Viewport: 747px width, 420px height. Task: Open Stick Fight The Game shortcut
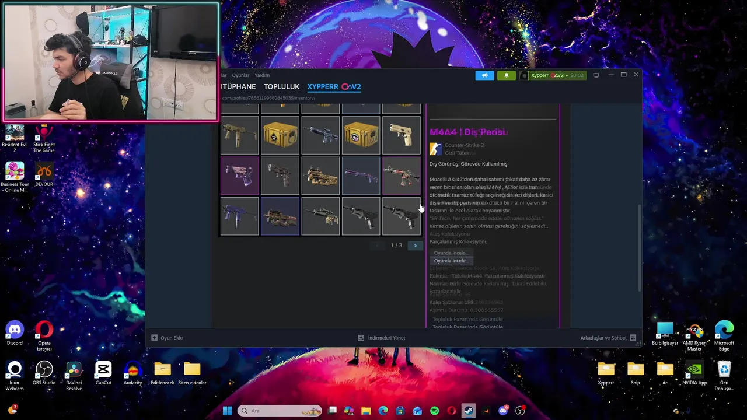point(44,138)
